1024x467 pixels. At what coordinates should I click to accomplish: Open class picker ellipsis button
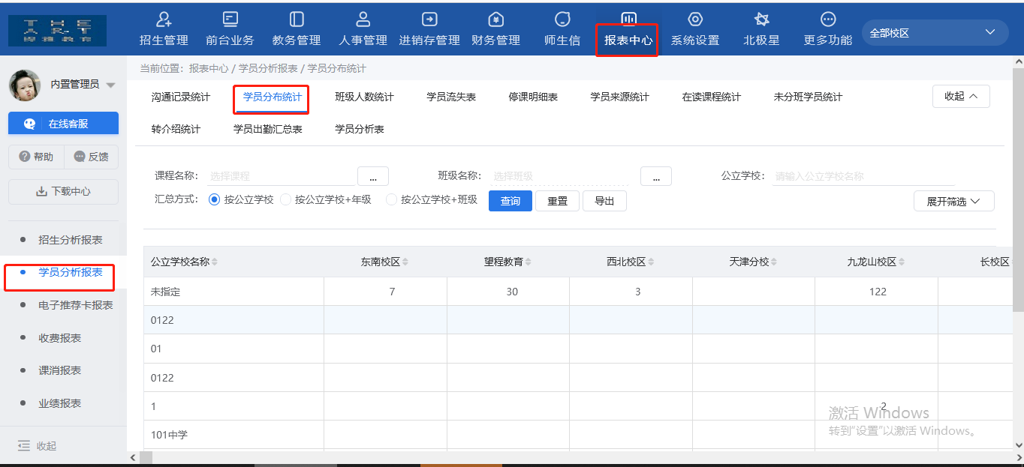click(655, 176)
